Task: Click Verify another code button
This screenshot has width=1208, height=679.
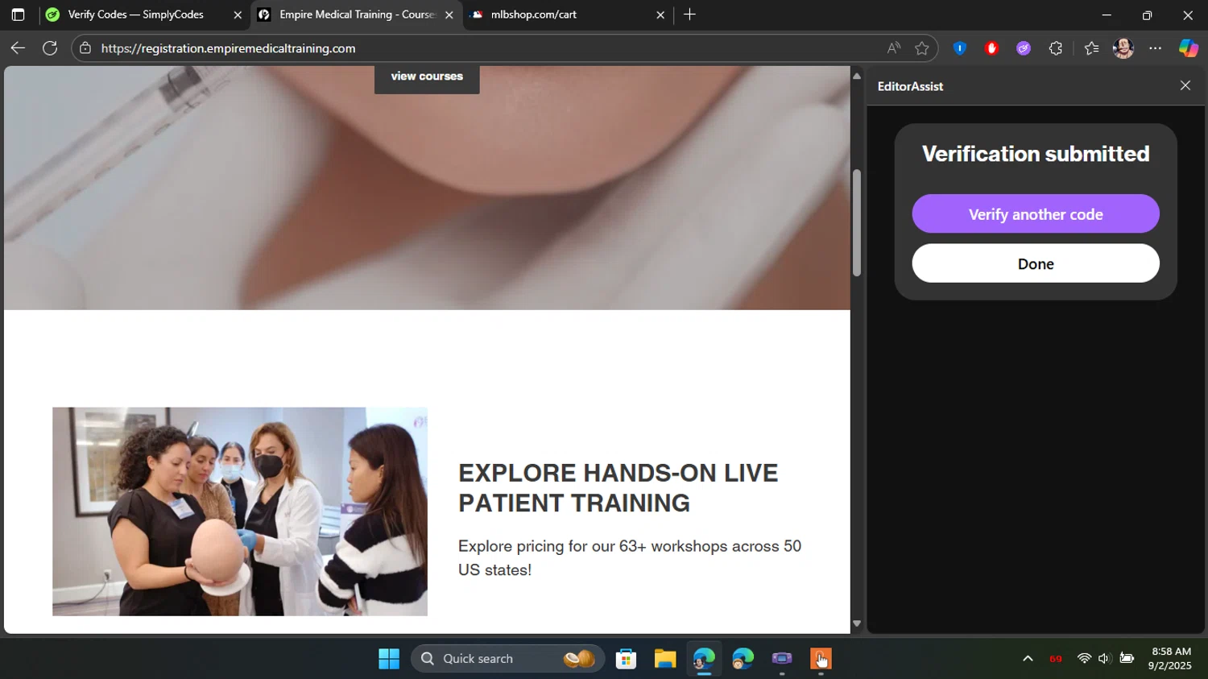Action: coord(1036,214)
